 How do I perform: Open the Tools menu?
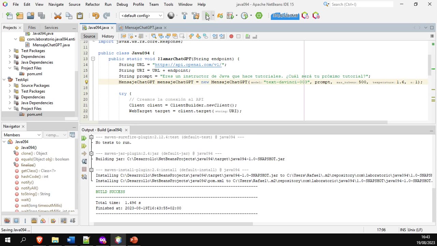click(x=168, y=4)
